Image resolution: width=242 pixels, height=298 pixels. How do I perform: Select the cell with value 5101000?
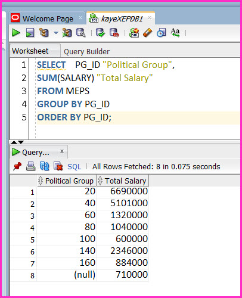pyautogui.click(x=123, y=203)
